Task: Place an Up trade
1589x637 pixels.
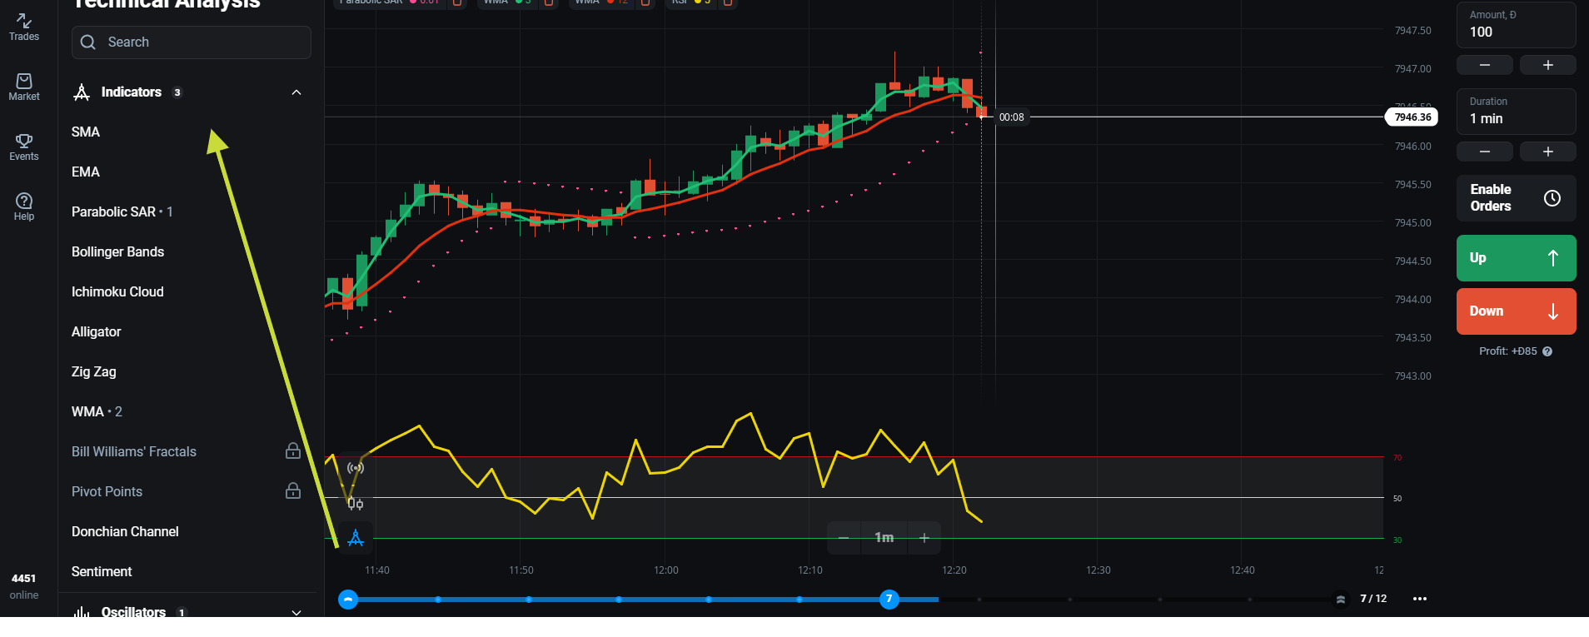Action: (1516, 258)
